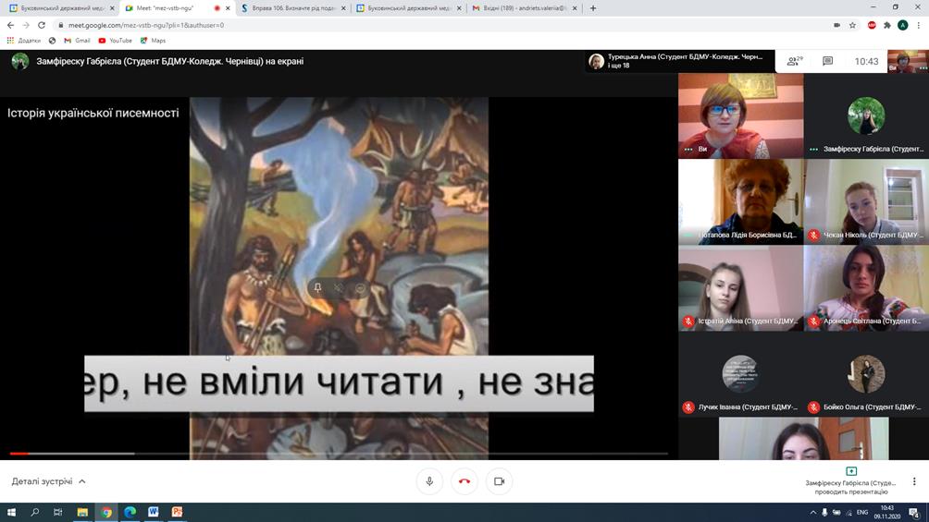Click video progress bar in shared presentation

pyautogui.click(x=339, y=454)
